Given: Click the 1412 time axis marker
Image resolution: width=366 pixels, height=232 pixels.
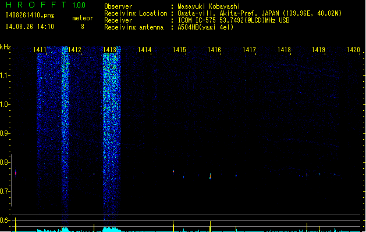Looking at the screenshot, I should pos(74,50).
